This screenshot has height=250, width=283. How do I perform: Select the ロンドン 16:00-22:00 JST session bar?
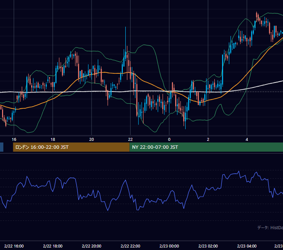coord(71,147)
